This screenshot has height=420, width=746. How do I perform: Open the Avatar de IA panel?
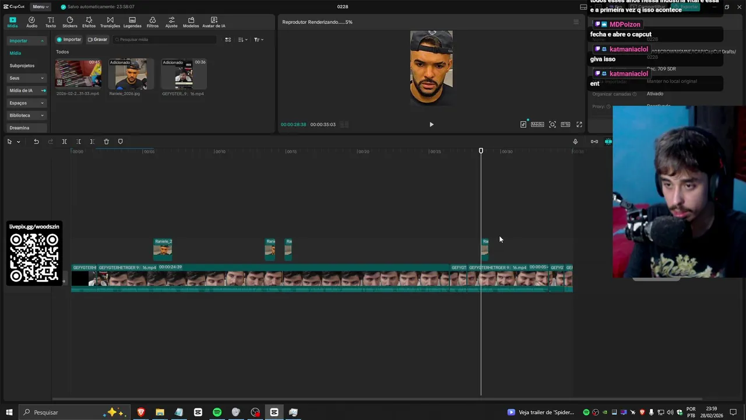tap(214, 22)
